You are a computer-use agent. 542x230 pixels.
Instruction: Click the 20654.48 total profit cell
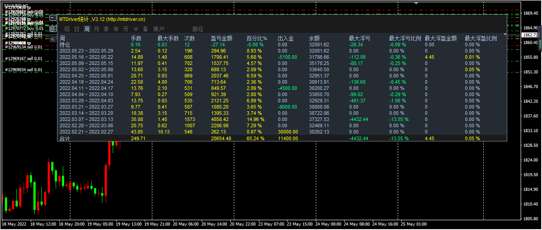point(221,139)
